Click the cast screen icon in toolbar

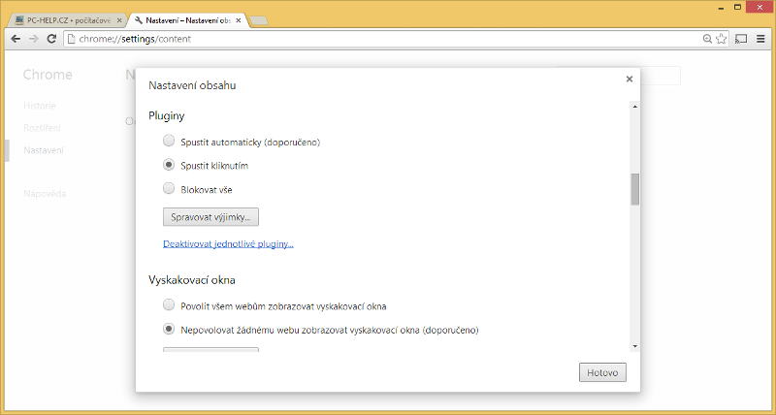[741, 39]
